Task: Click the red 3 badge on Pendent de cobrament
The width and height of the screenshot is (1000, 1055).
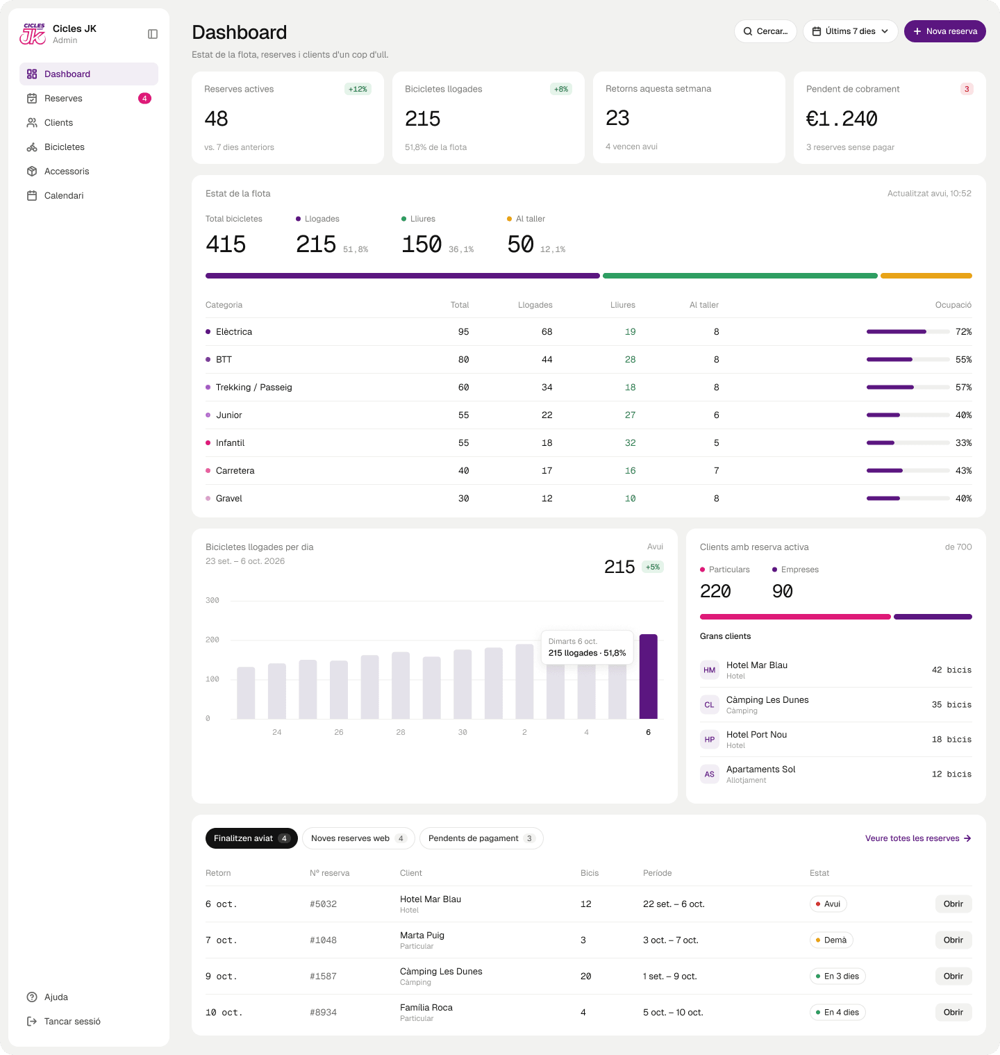Action: pos(967,89)
